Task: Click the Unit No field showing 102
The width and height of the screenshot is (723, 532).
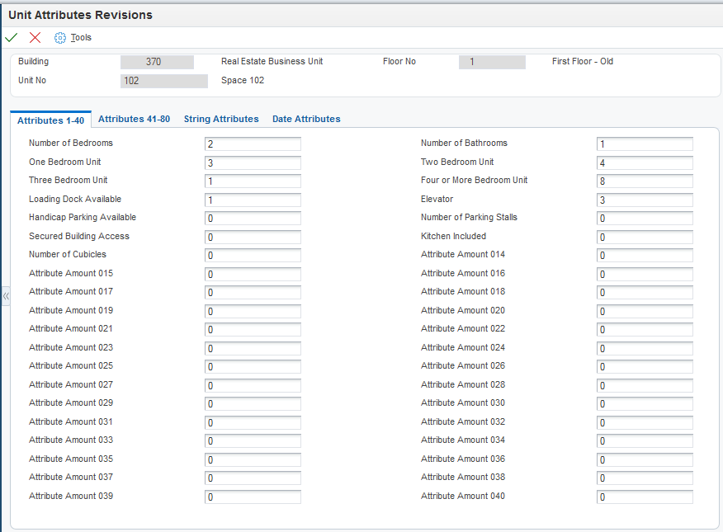Action: 164,81
